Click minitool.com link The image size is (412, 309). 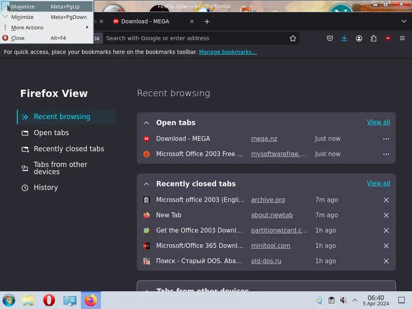coord(271,246)
